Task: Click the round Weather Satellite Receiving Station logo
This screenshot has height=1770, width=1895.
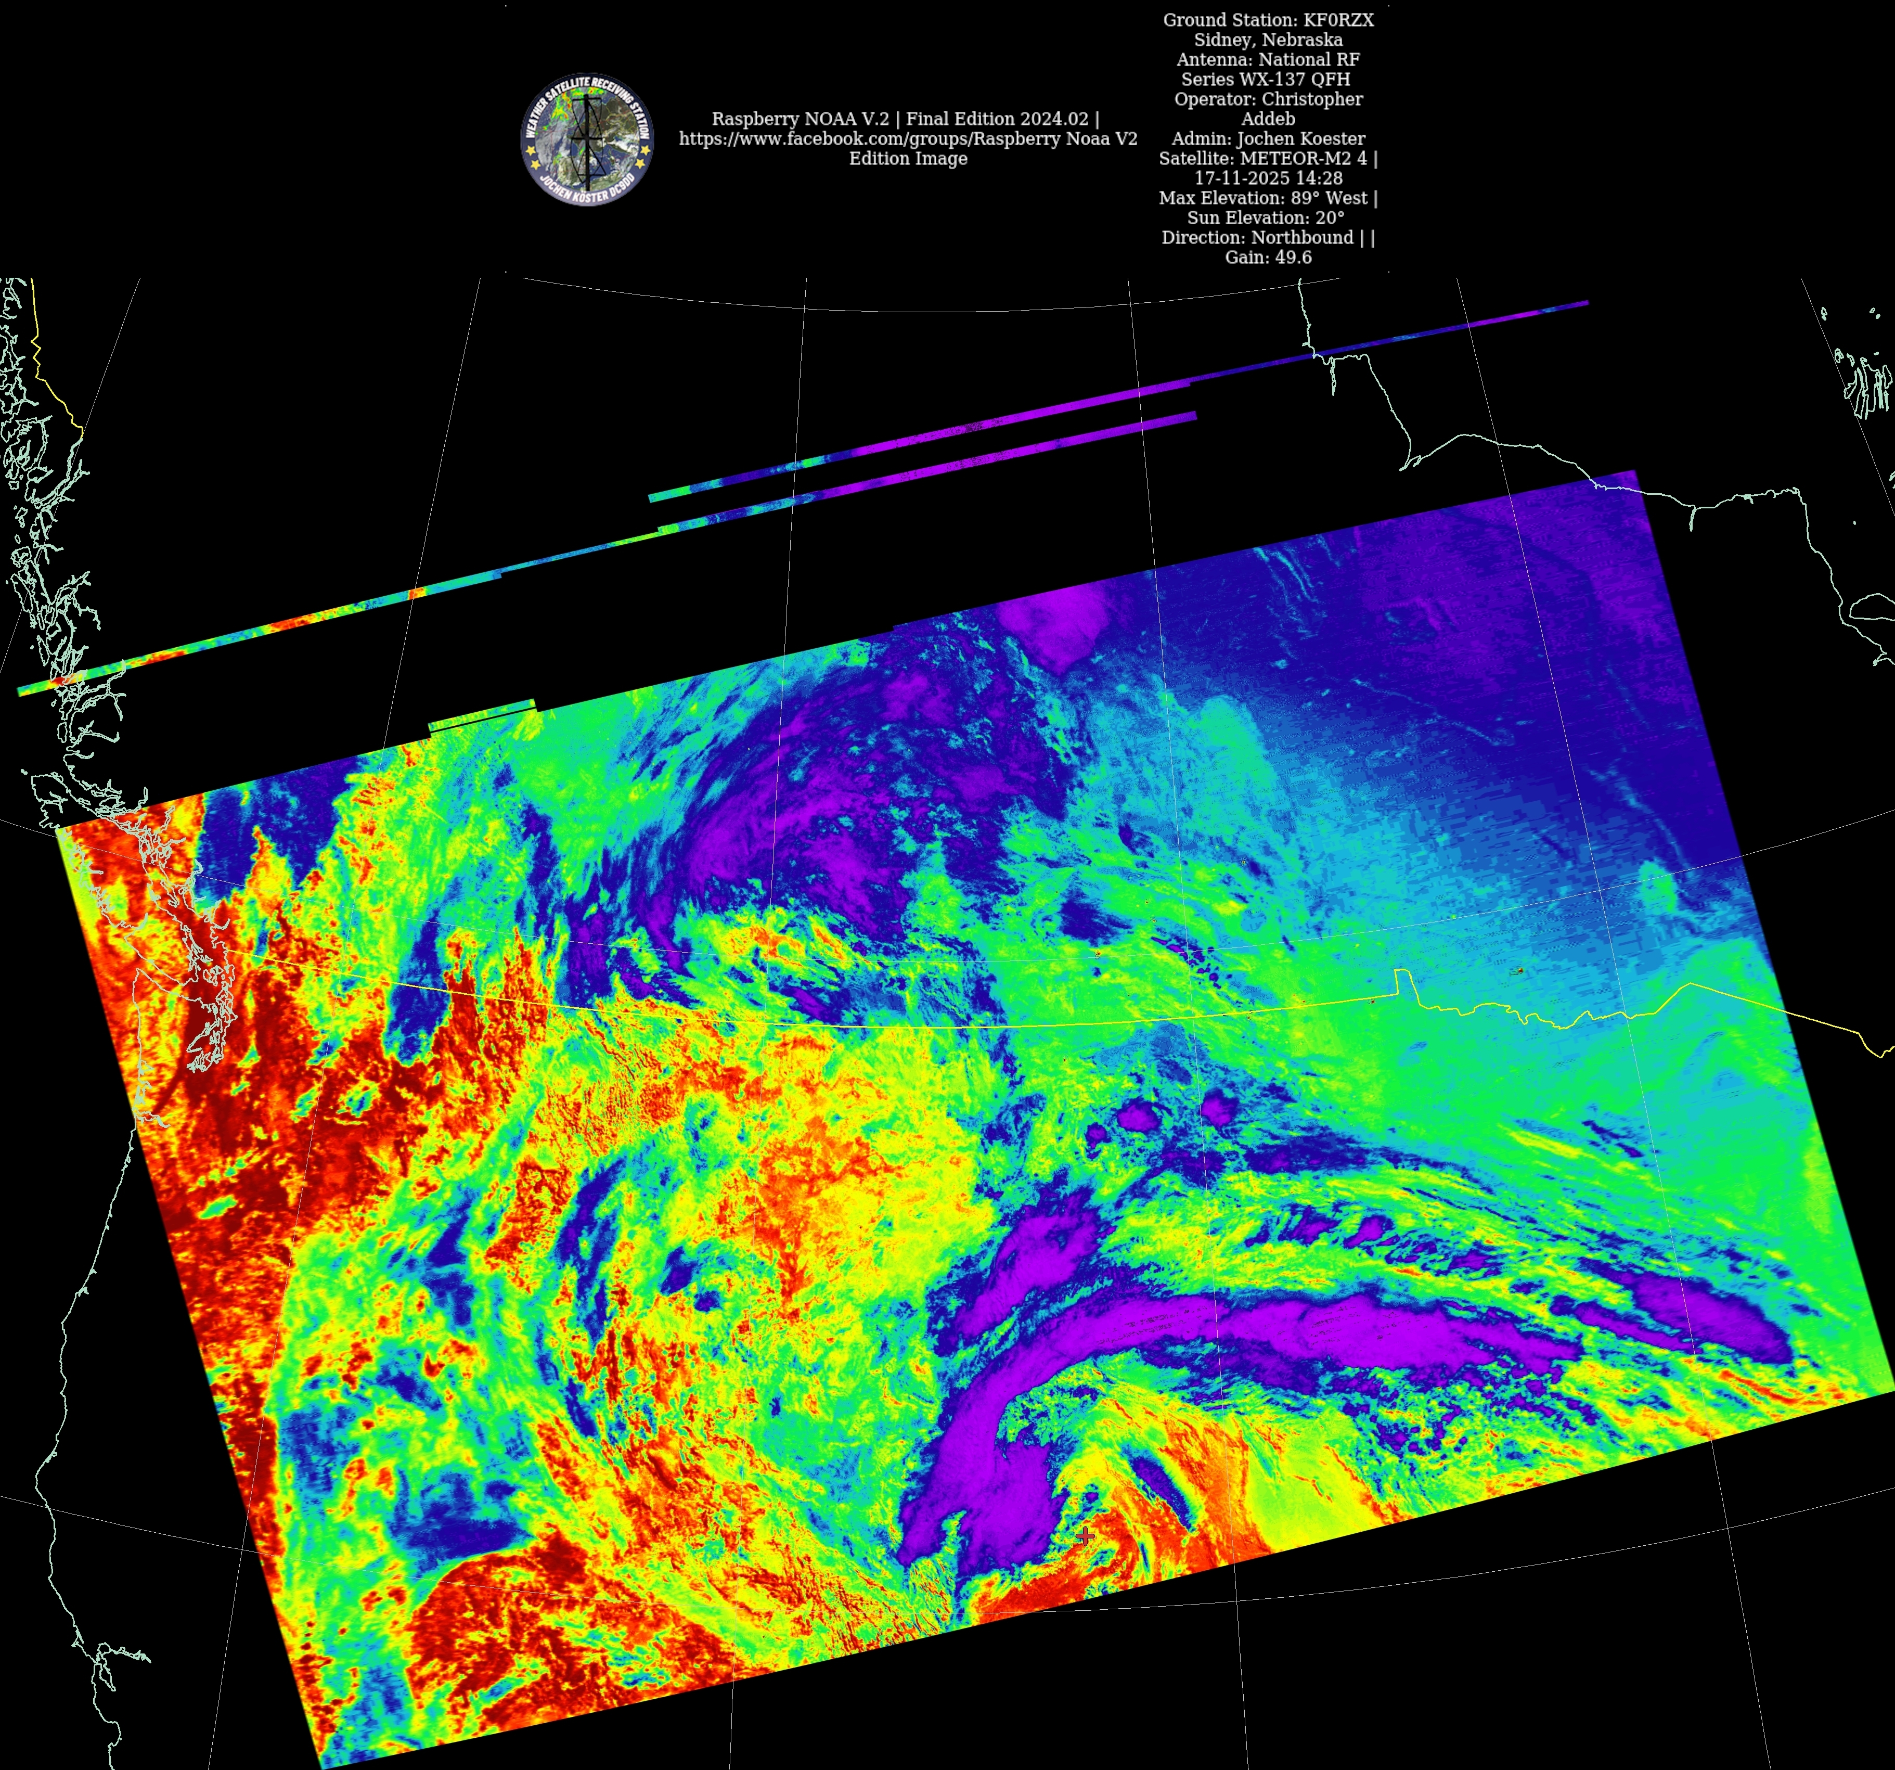Action: [586, 139]
